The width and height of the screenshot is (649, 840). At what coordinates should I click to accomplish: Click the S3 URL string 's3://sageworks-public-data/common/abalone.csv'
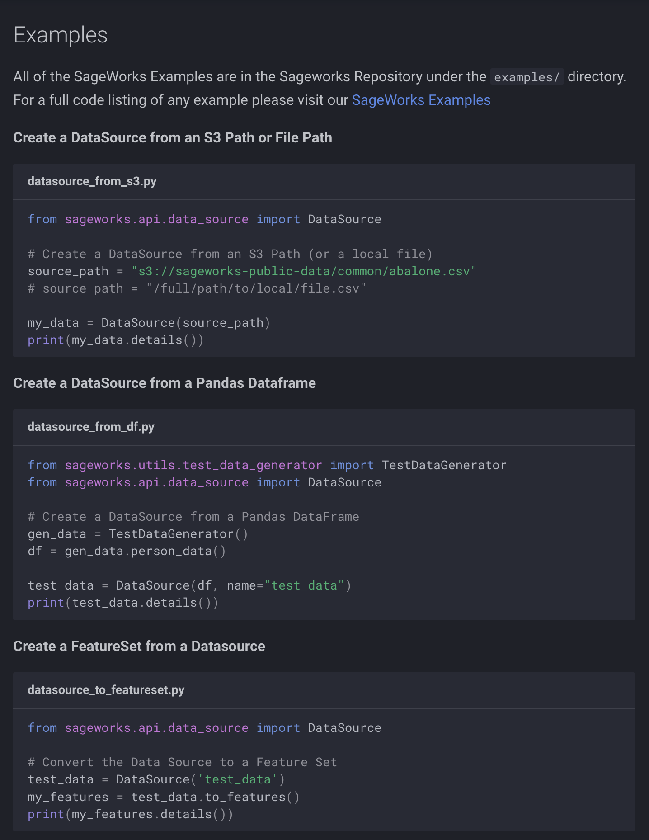(x=304, y=271)
